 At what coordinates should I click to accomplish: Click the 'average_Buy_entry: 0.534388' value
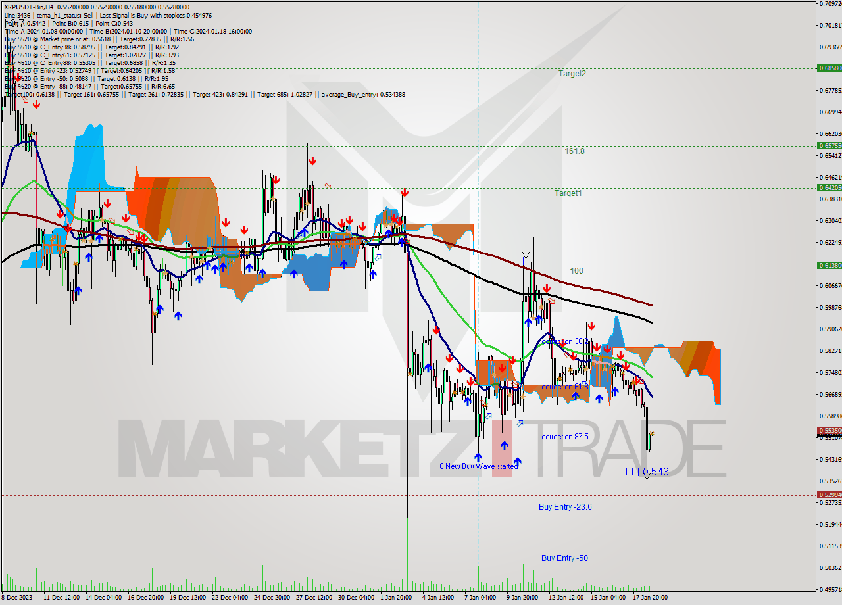(x=363, y=94)
